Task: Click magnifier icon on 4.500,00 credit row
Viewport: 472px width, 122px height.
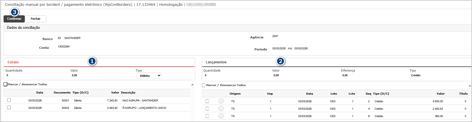Action: click(221, 101)
